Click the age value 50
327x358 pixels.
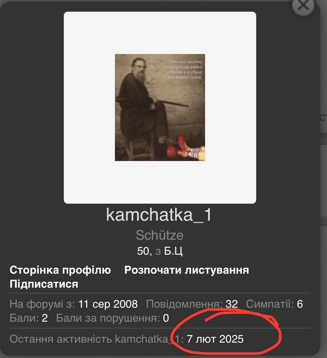(144, 251)
